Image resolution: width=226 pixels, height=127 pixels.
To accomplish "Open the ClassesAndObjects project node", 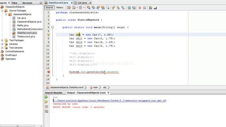I will click(15, 7).
